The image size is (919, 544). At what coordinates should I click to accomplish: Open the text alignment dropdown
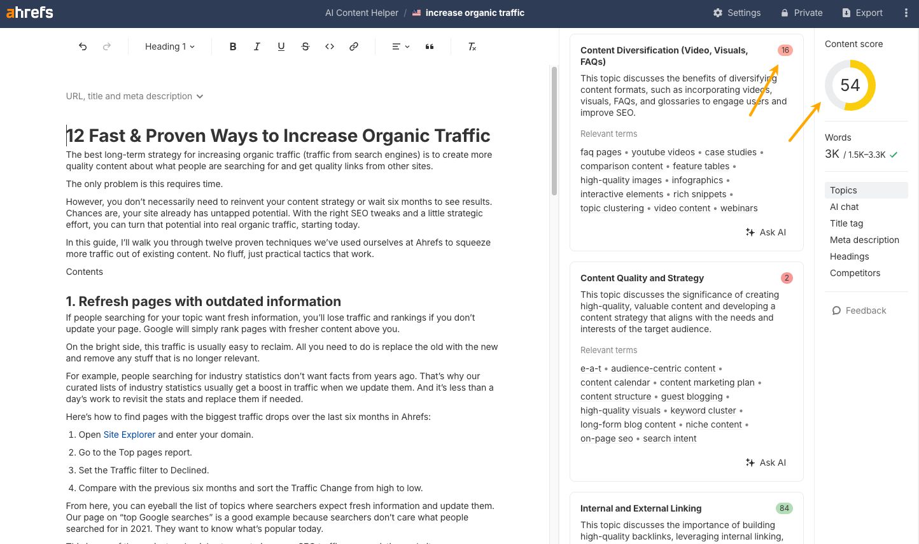point(400,46)
